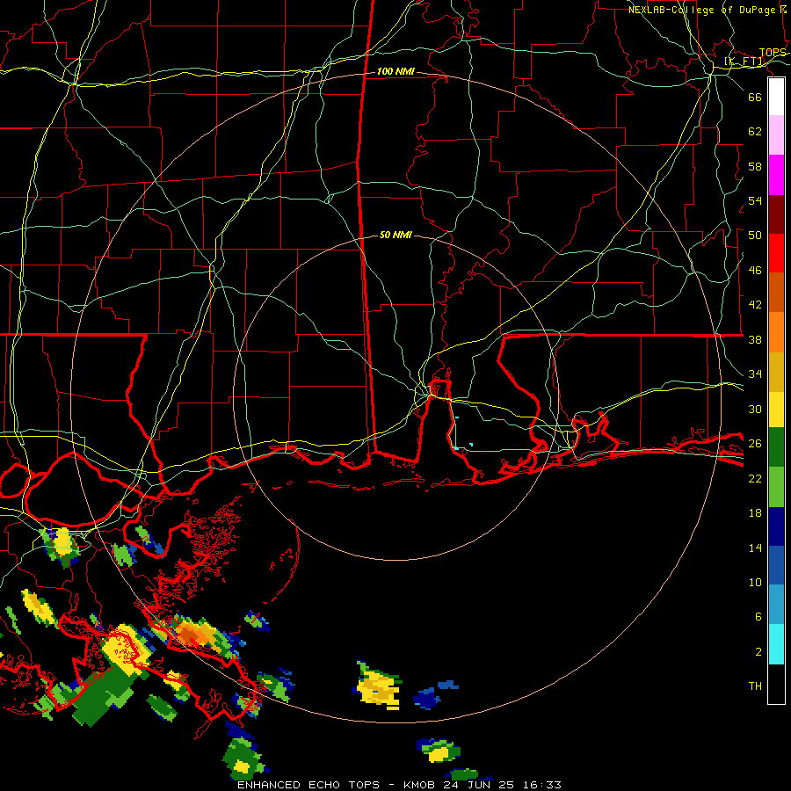Click the "NEXLAB-College of DuPage" credit text

click(701, 10)
